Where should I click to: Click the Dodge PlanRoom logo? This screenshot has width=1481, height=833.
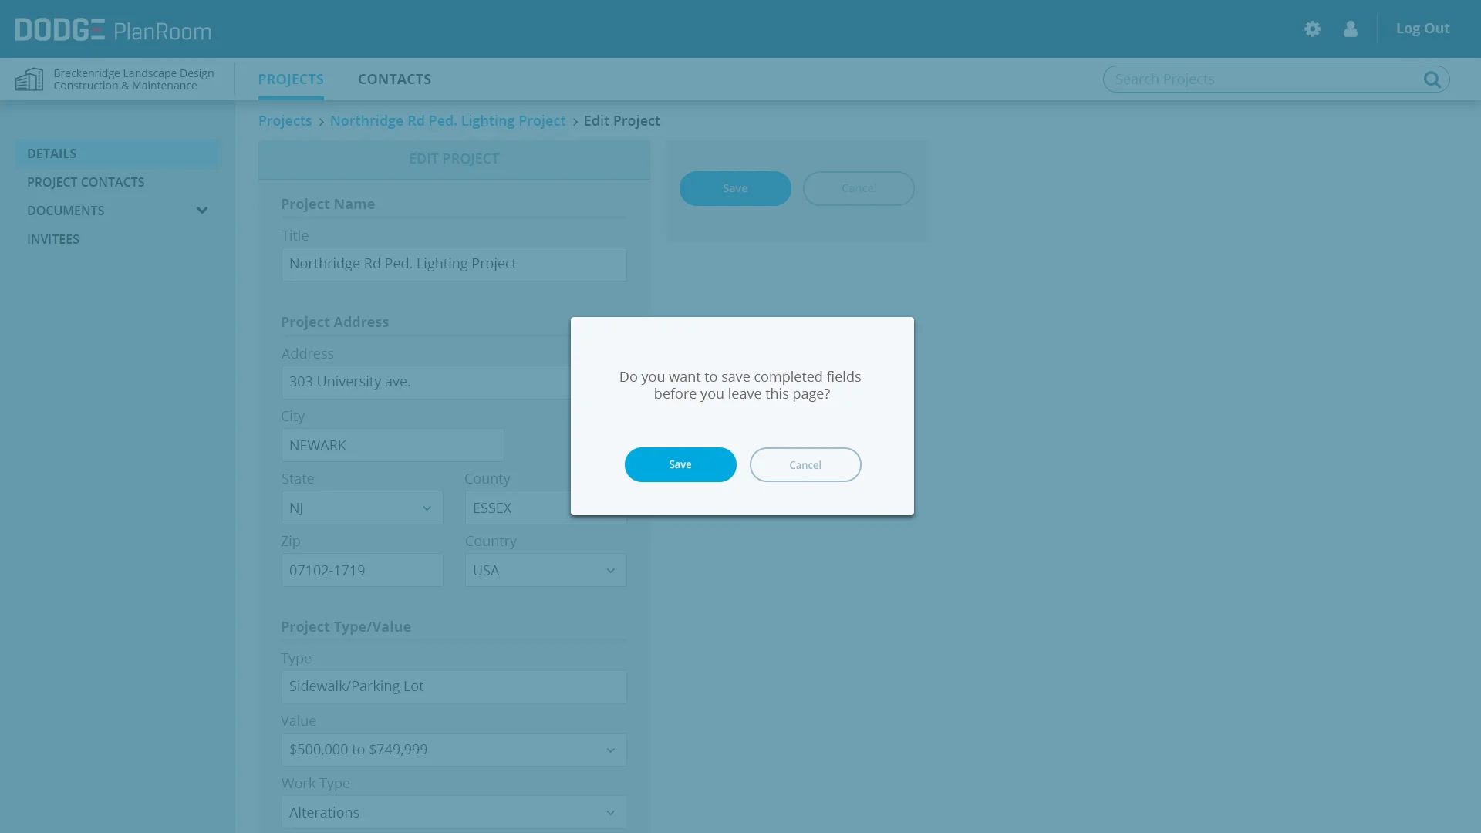(113, 29)
